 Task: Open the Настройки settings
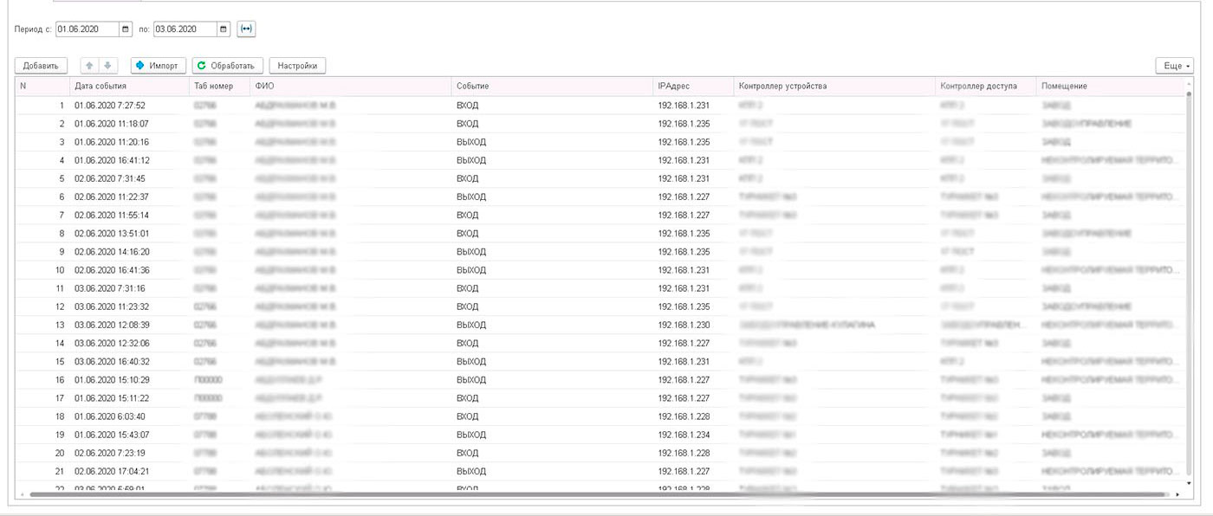(297, 66)
